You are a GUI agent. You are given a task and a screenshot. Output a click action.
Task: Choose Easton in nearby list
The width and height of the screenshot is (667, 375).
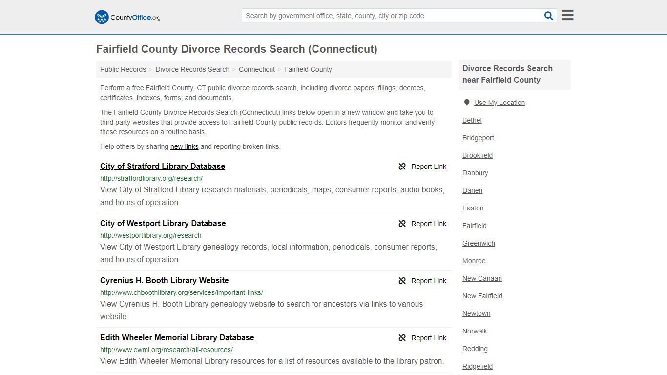pos(473,208)
